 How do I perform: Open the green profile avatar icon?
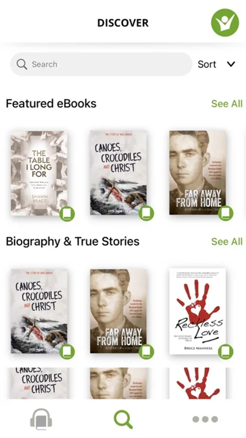pos(225,22)
